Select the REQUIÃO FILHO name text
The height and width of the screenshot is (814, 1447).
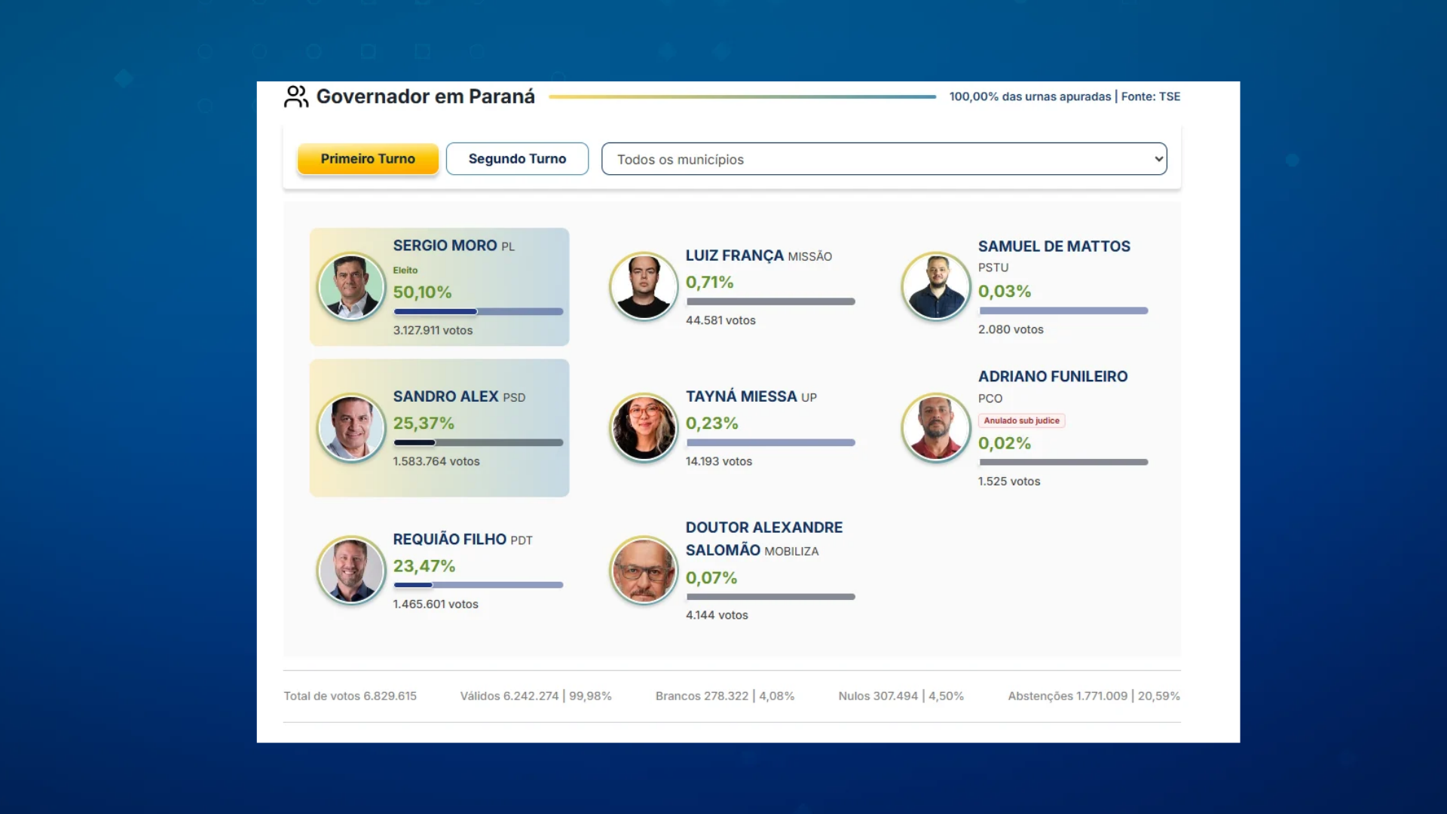450,539
